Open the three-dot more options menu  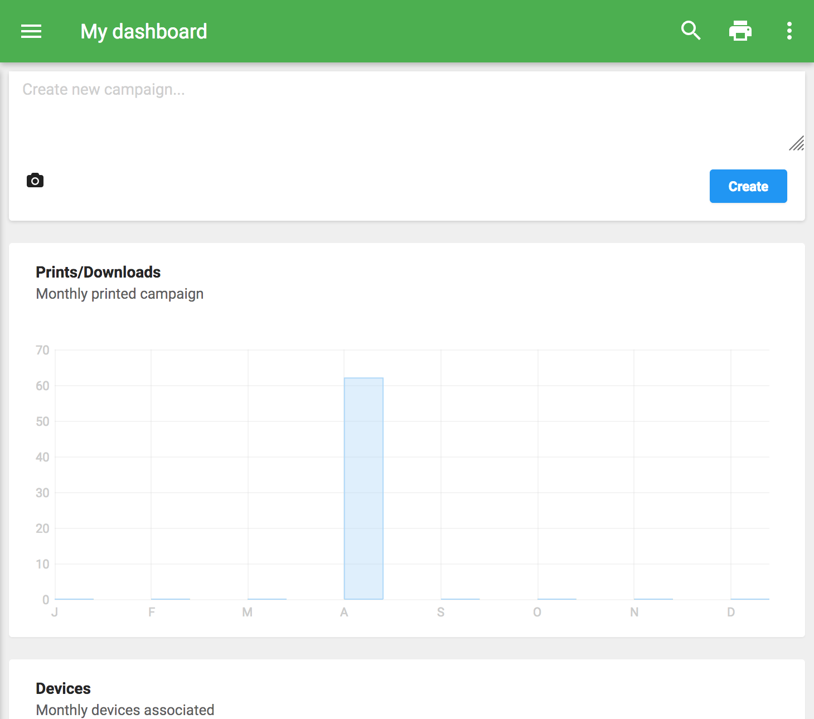coord(789,31)
